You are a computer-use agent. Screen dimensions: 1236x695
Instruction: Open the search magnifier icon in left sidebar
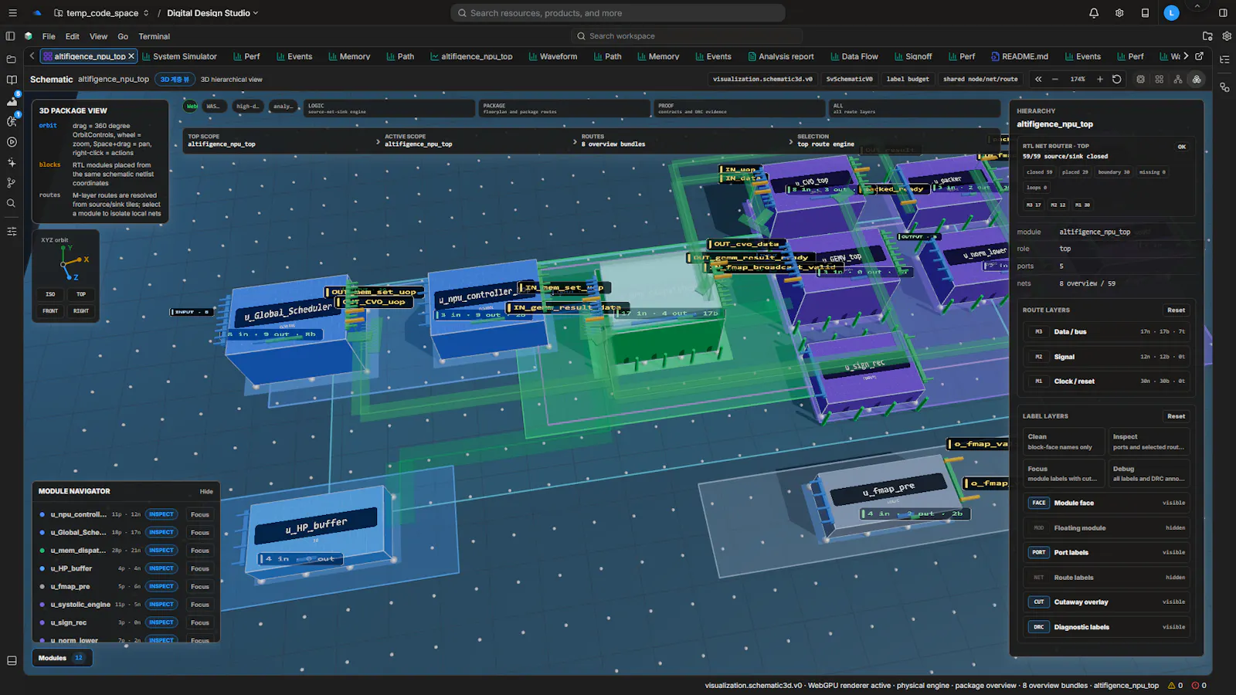click(x=12, y=204)
